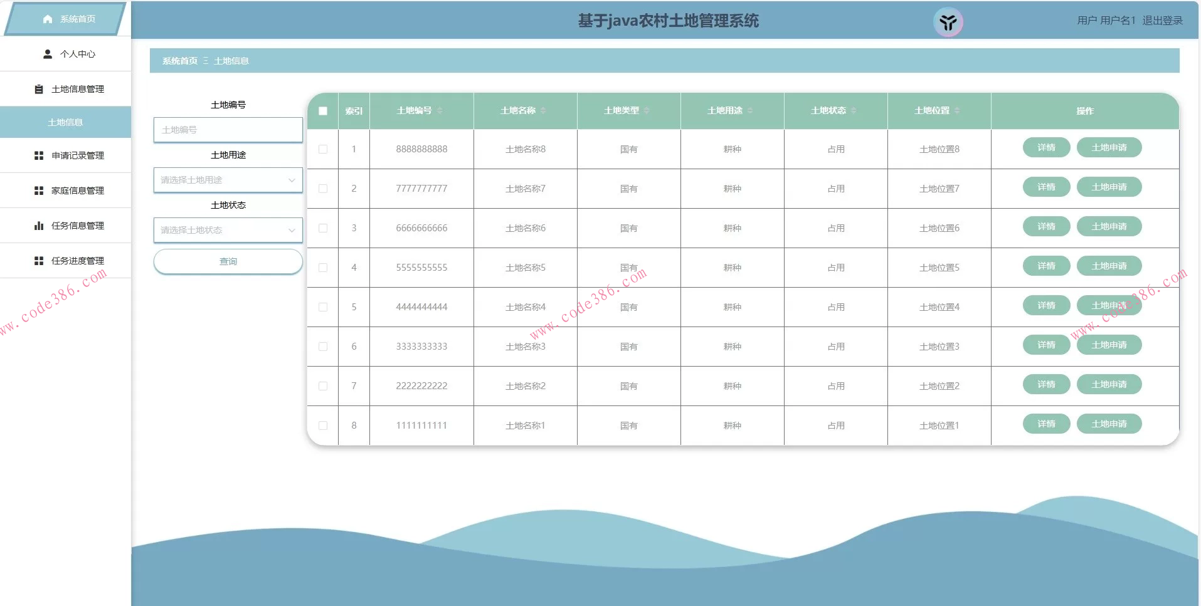Check the row for 土地名称2
Screen dimensions: 1201x606
323,386
